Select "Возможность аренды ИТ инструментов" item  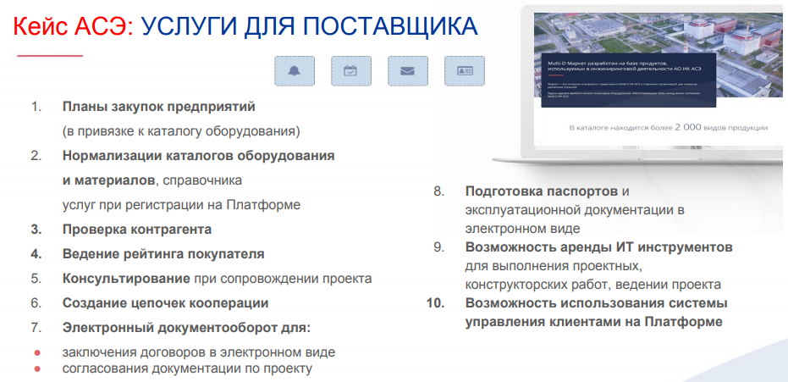point(598,247)
